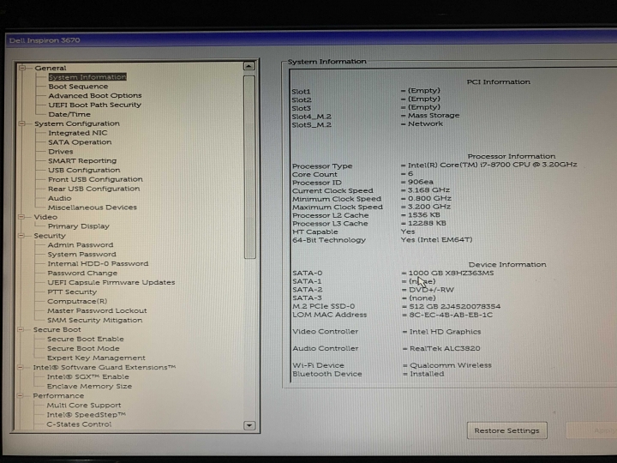Viewport: 617px width, 463px height.
Task: Click the General section label
Action: click(x=51, y=68)
